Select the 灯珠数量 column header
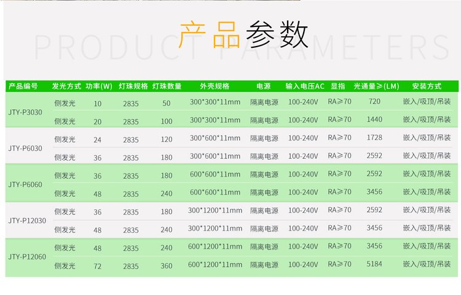461x295 pixels. pos(167,86)
